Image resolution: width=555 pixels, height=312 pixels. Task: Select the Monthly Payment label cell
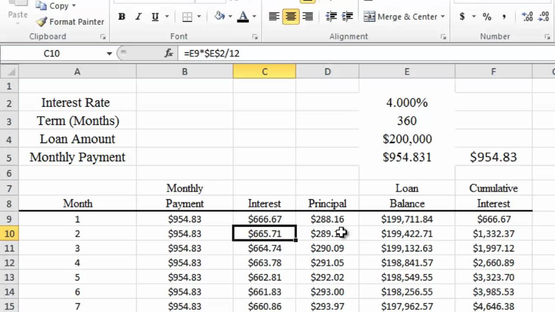point(77,157)
